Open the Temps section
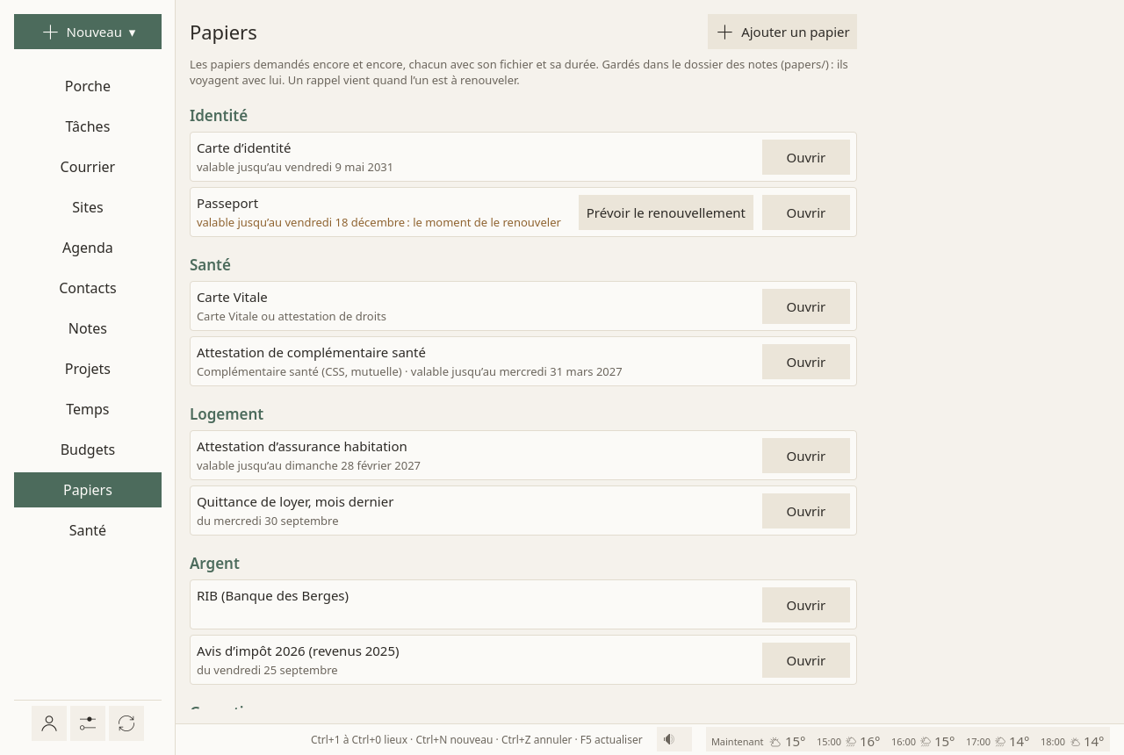The width and height of the screenshot is (1124, 755). (88, 409)
